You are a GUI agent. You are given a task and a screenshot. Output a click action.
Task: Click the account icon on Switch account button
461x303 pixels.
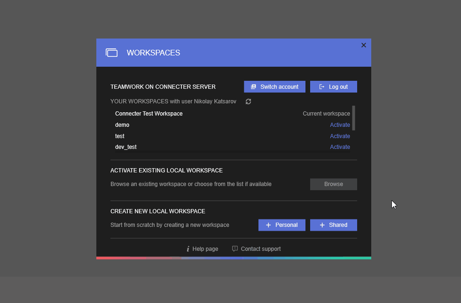[x=253, y=86]
